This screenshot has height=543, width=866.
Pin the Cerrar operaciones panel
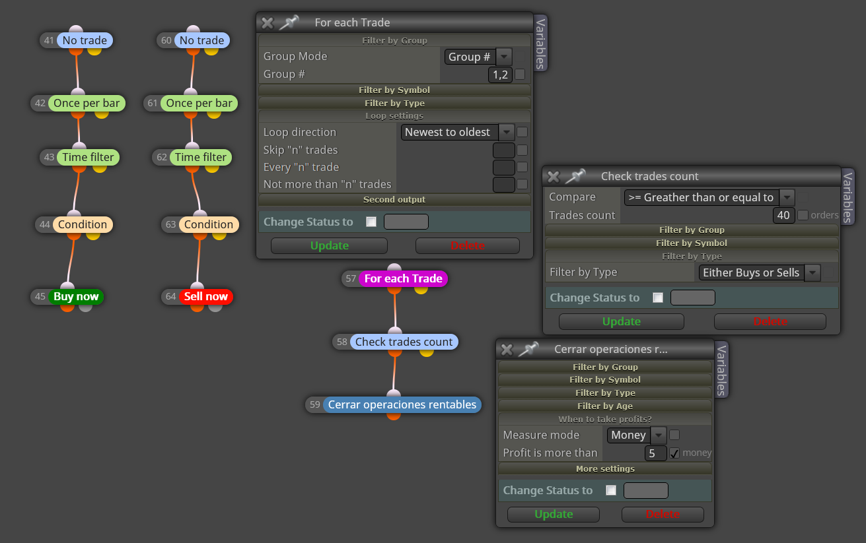[x=528, y=349]
